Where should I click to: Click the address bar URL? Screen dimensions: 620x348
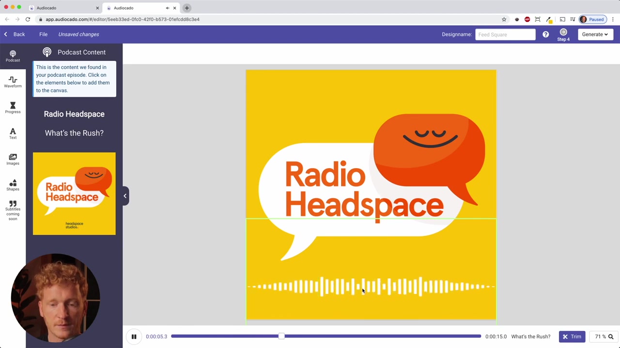tap(123, 19)
